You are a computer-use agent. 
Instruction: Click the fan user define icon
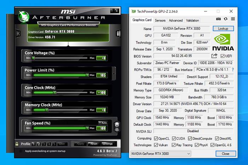(117, 126)
